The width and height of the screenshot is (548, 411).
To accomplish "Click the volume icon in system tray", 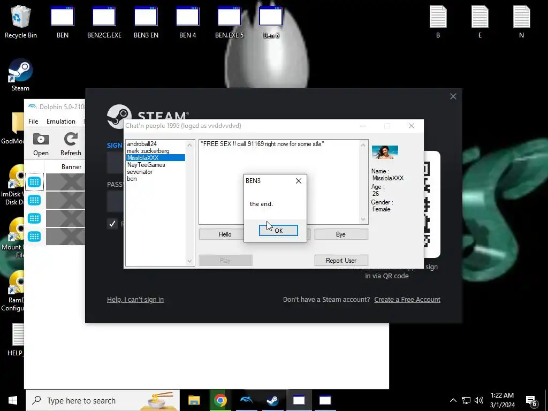I will [x=479, y=400].
